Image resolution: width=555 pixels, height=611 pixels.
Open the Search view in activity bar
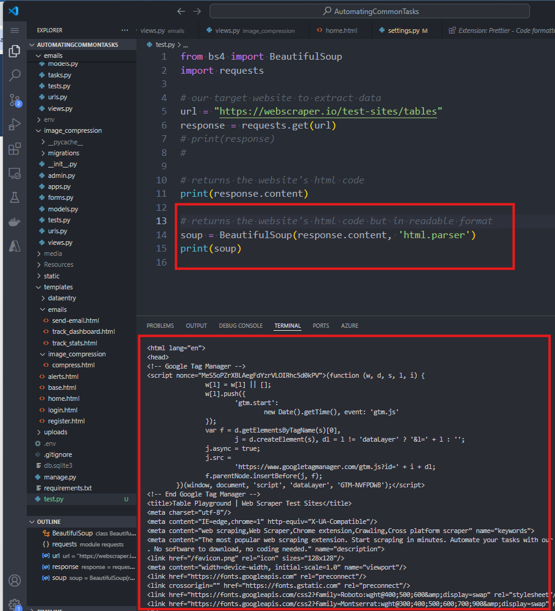(15, 76)
